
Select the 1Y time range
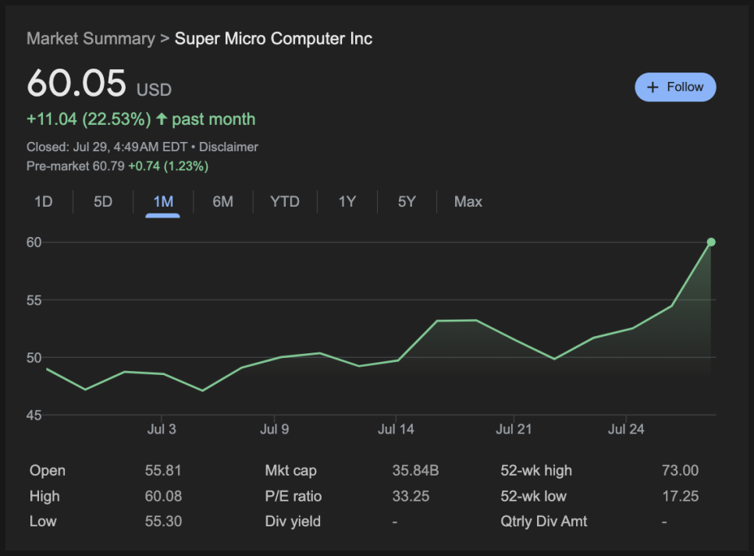pos(347,202)
